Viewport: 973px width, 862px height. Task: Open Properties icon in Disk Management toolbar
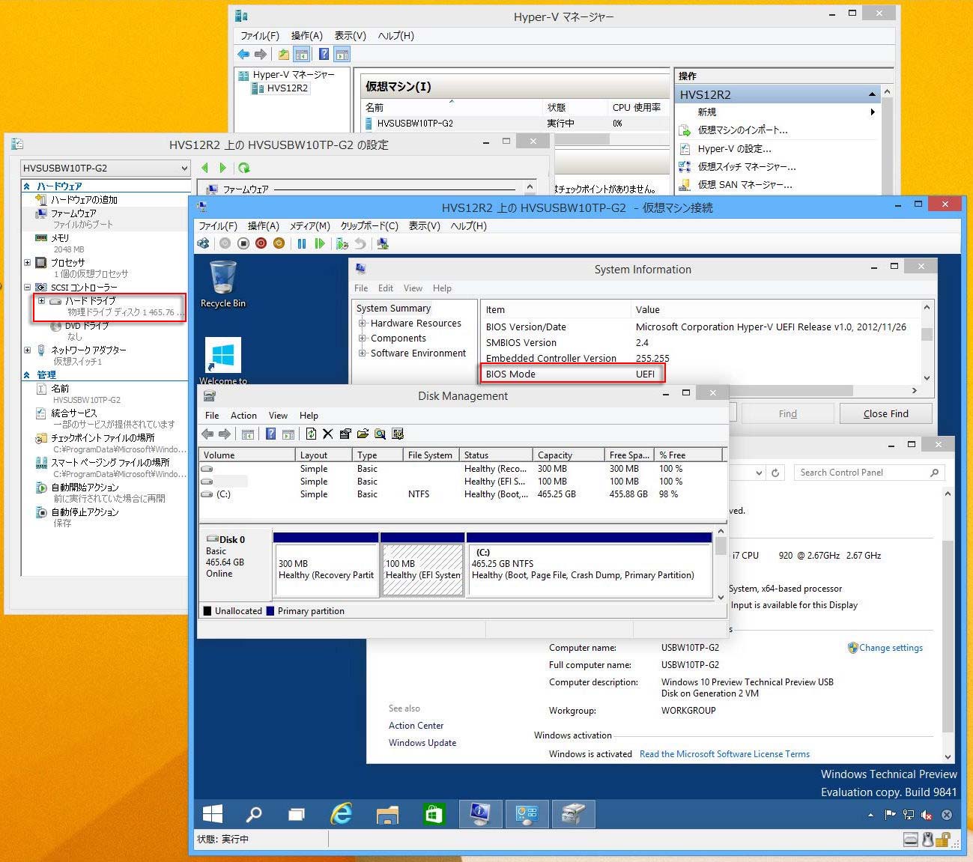(x=345, y=434)
